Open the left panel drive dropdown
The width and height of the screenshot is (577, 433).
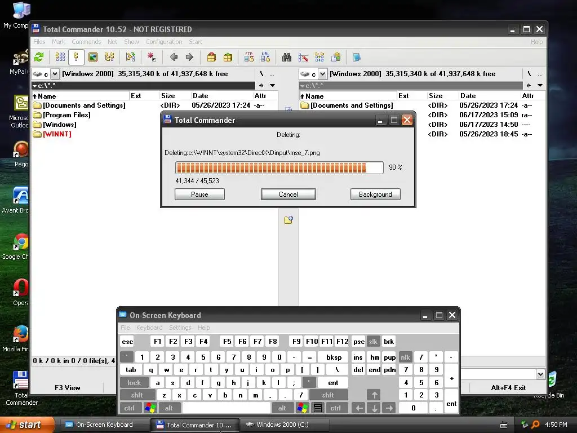pos(55,74)
